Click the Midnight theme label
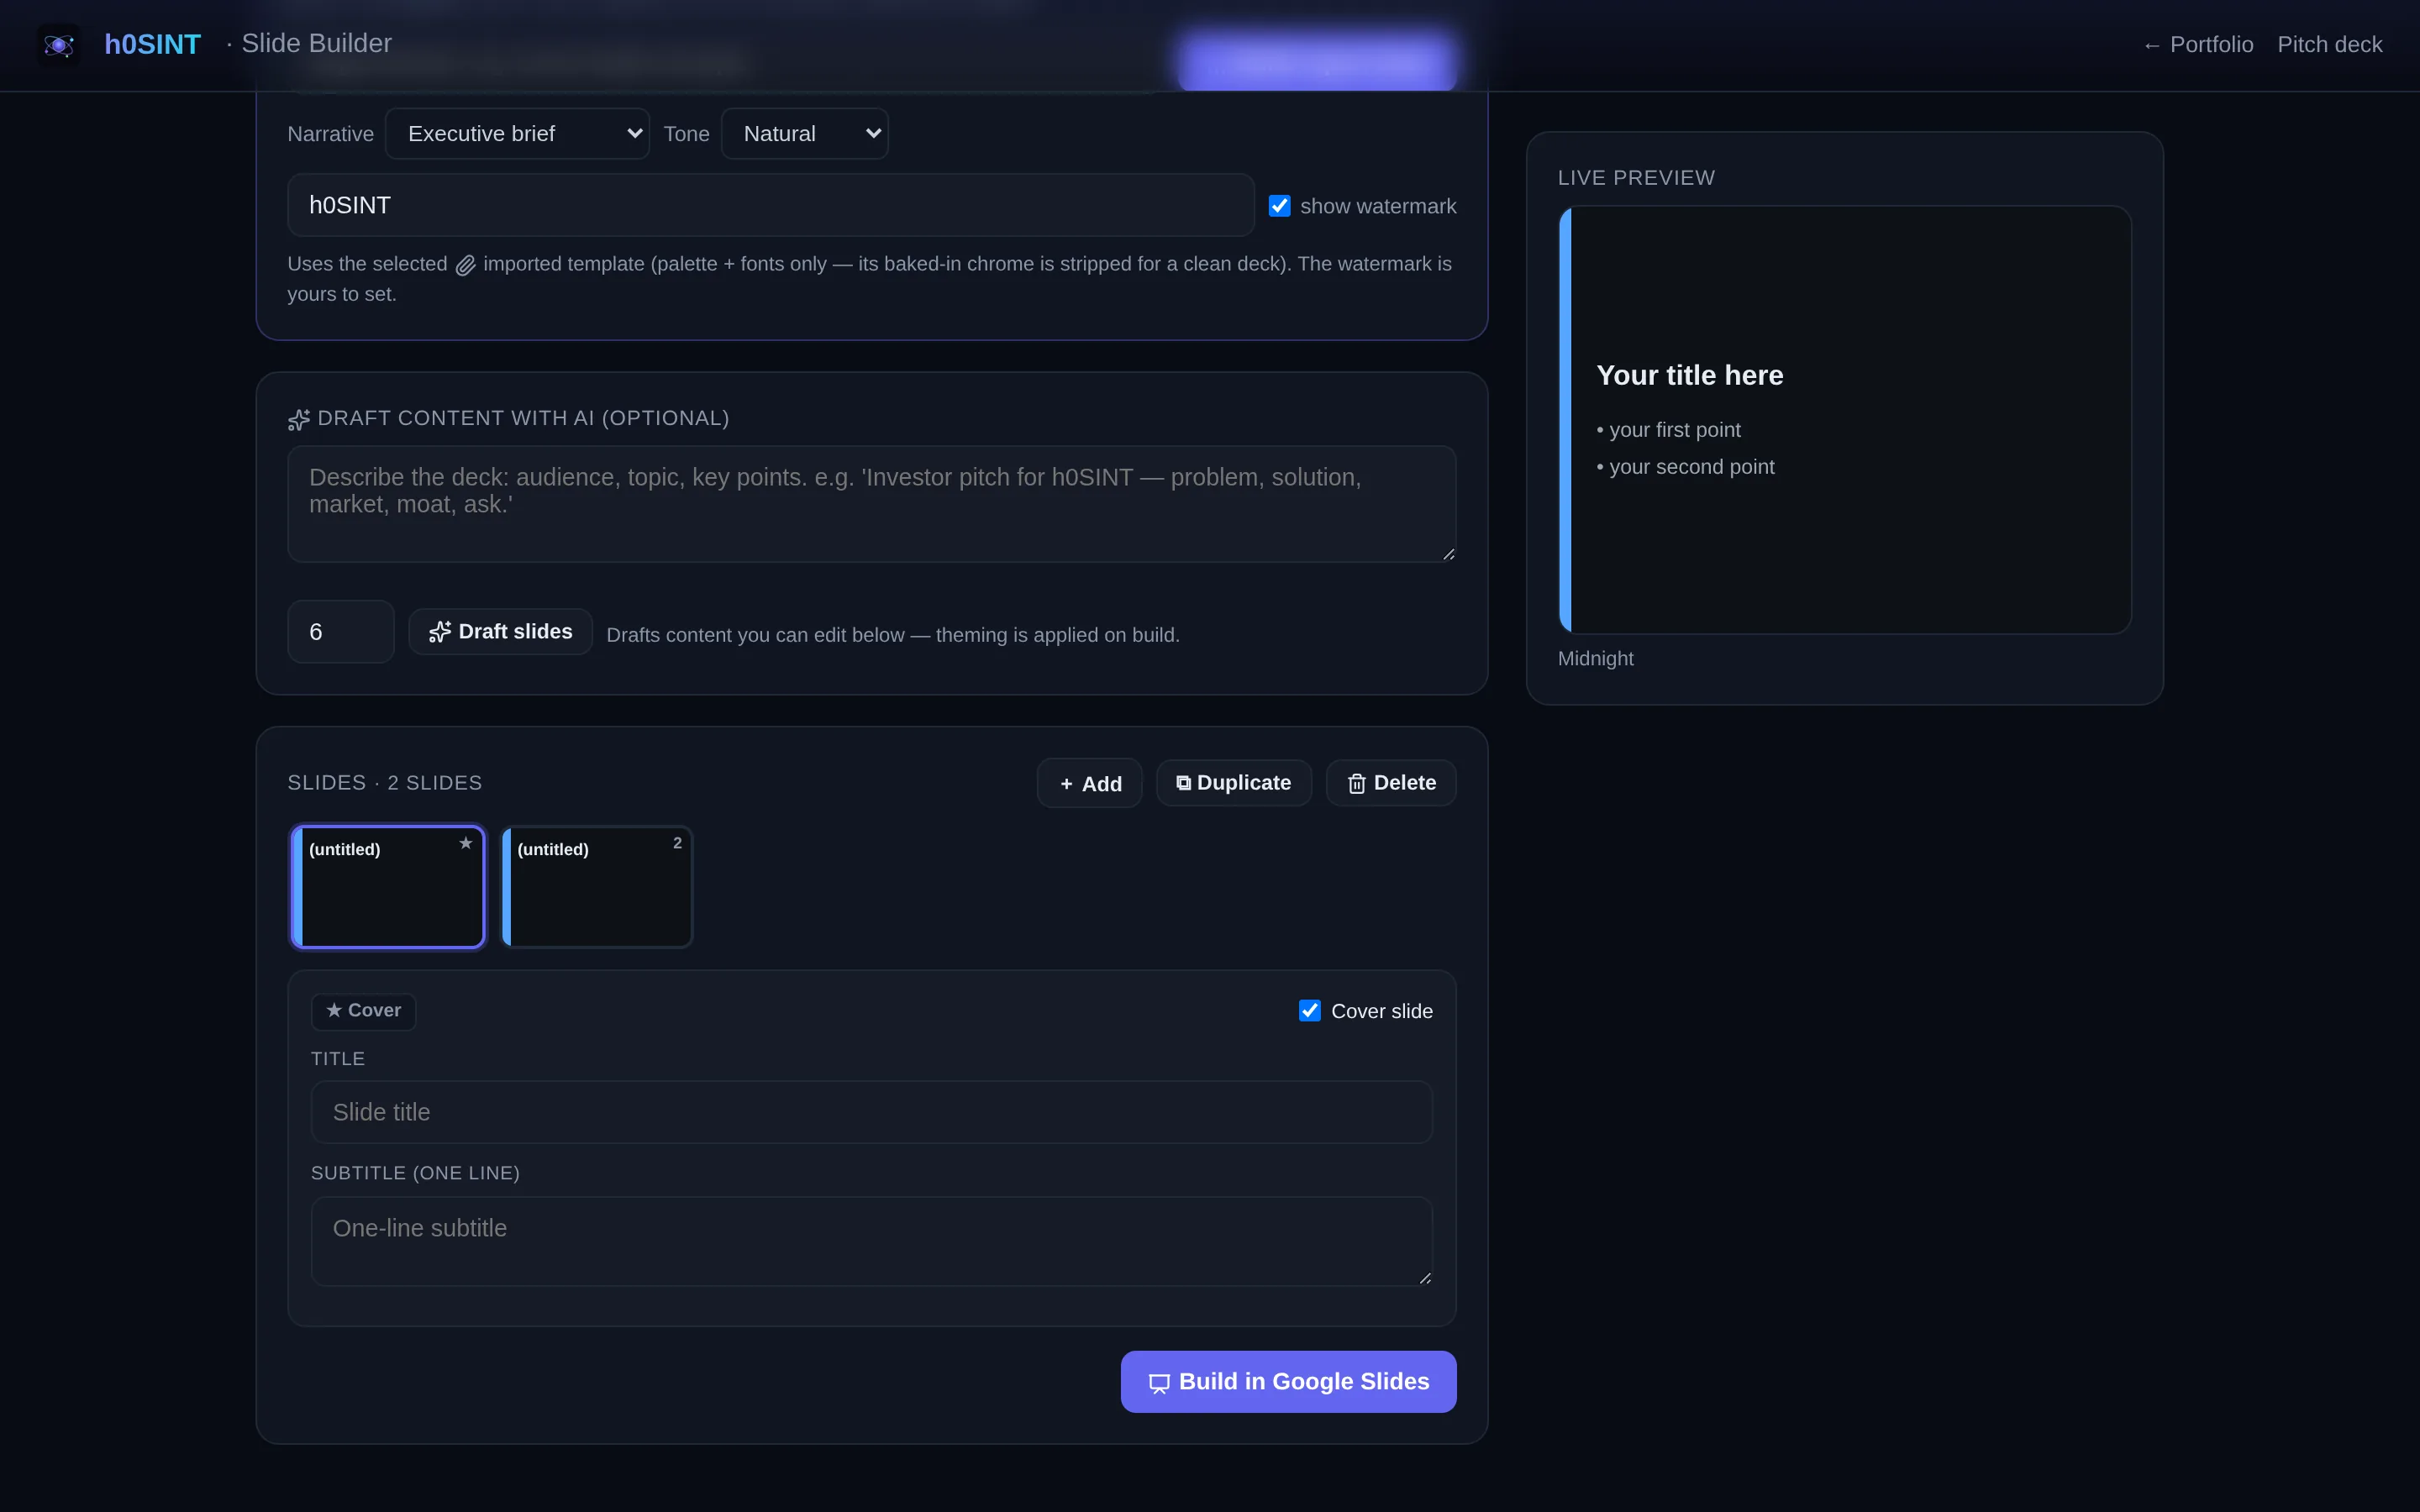 [1595, 659]
